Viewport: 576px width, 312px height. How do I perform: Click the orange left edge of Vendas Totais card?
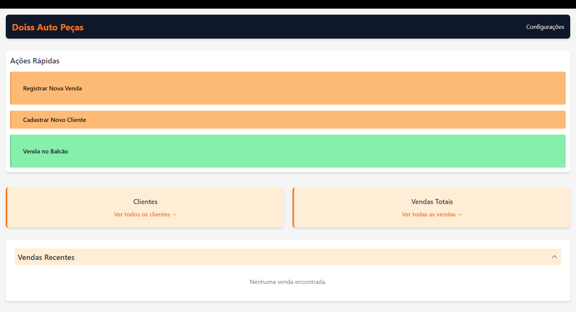pyautogui.click(x=293, y=207)
